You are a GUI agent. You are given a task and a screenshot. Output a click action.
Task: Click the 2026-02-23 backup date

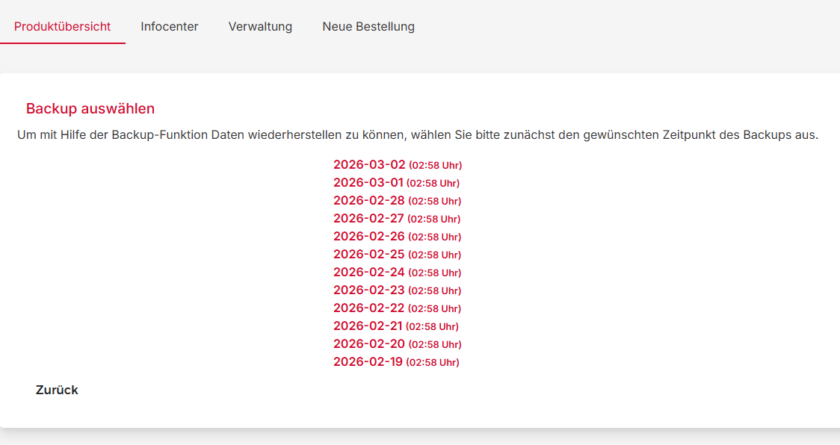pyautogui.click(x=369, y=290)
